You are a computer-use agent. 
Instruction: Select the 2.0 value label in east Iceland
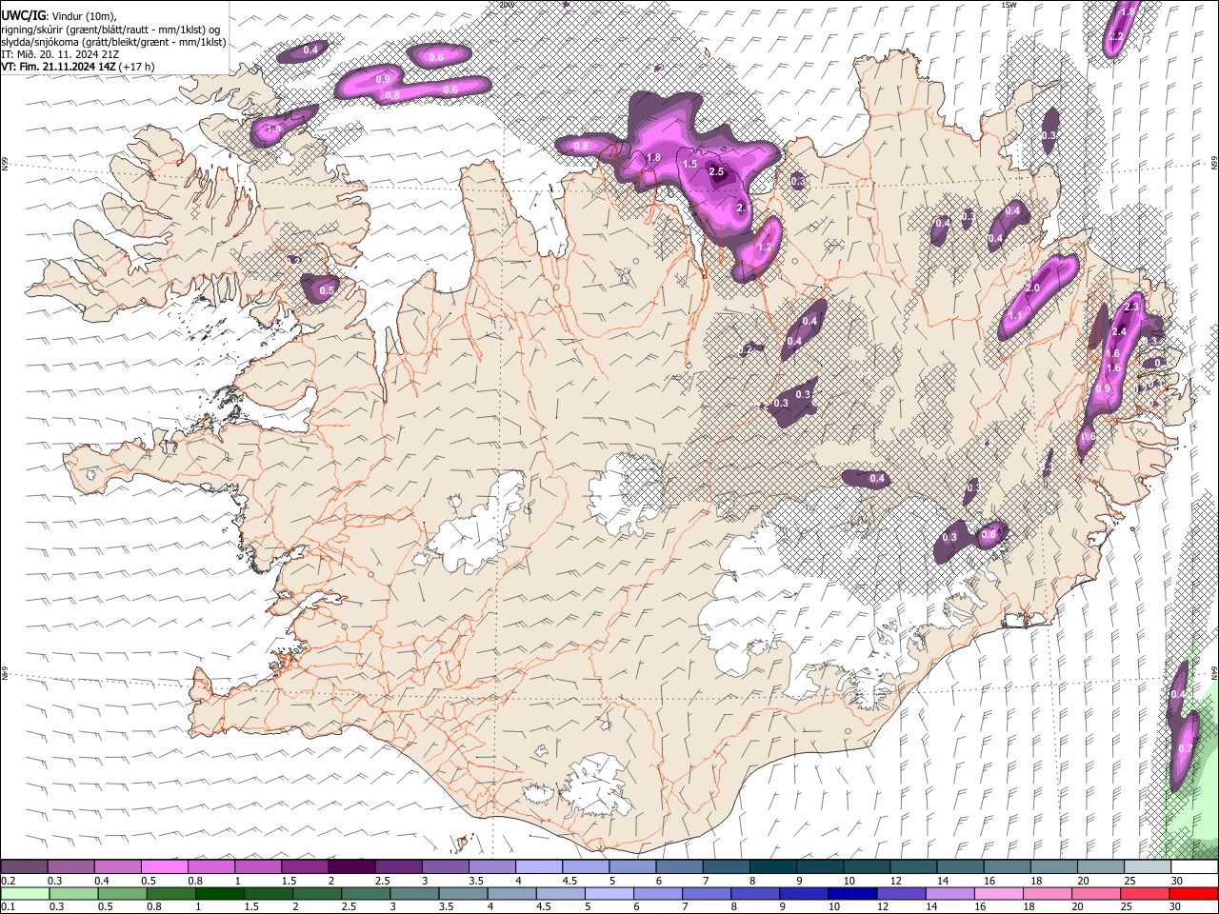pyautogui.click(x=1032, y=288)
